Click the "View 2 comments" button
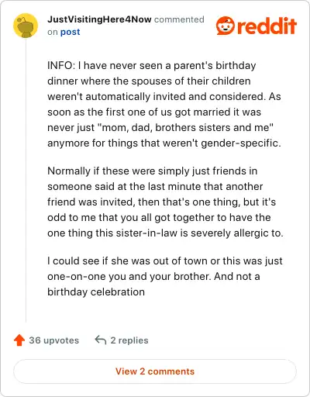 tap(155, 371)
